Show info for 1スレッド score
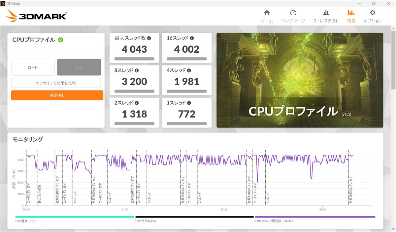396x232 pixels. point(189,103)
